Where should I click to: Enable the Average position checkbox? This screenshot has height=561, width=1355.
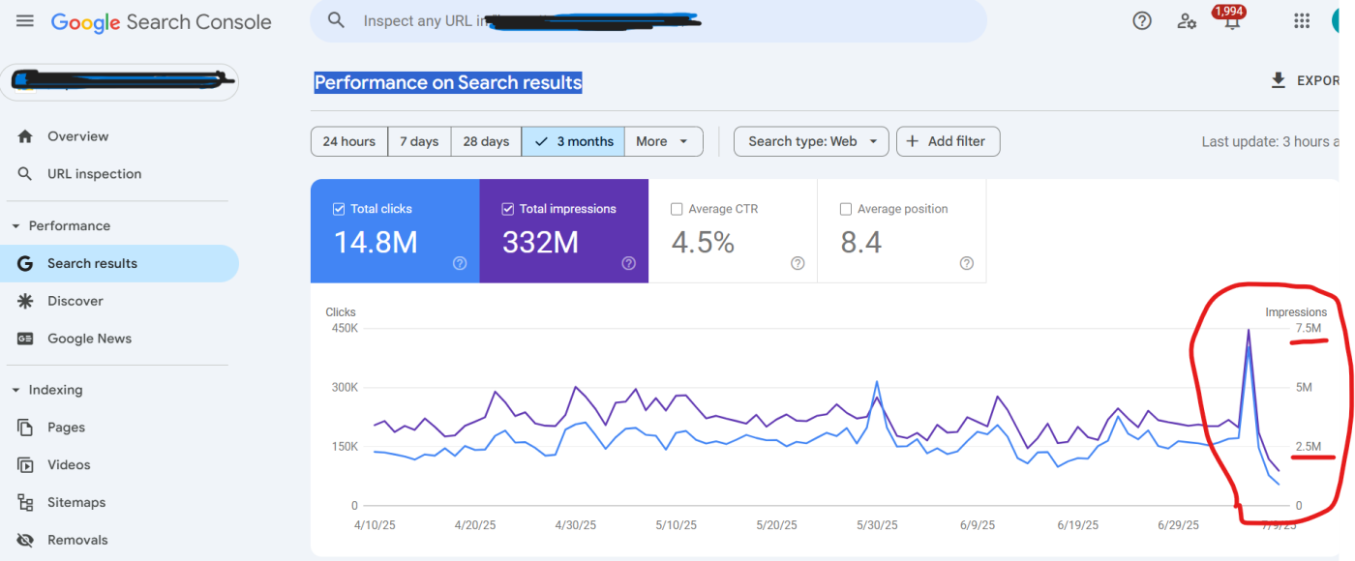click(845, 209)
